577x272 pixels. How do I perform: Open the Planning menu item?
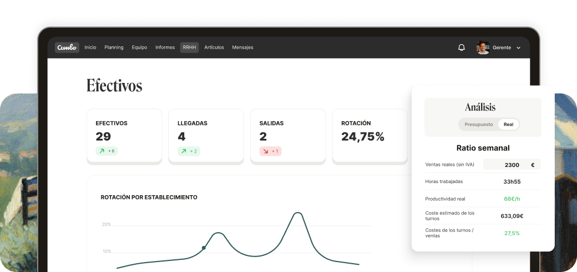tap(114, 48)
